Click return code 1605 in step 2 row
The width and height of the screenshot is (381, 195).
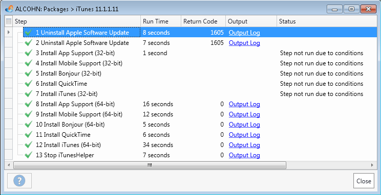pyautogui.click(x=217, y=43)
